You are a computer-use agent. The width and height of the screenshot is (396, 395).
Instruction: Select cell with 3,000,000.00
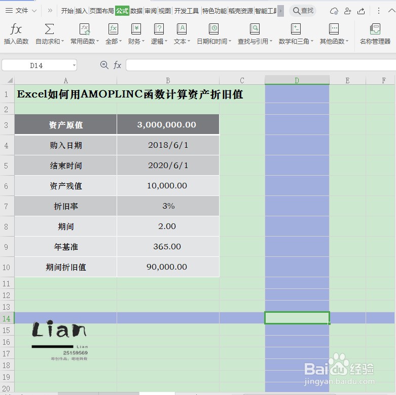coord(168,124)
